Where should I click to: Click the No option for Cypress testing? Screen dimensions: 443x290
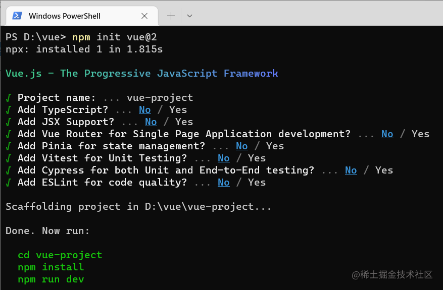click(351, 170)
